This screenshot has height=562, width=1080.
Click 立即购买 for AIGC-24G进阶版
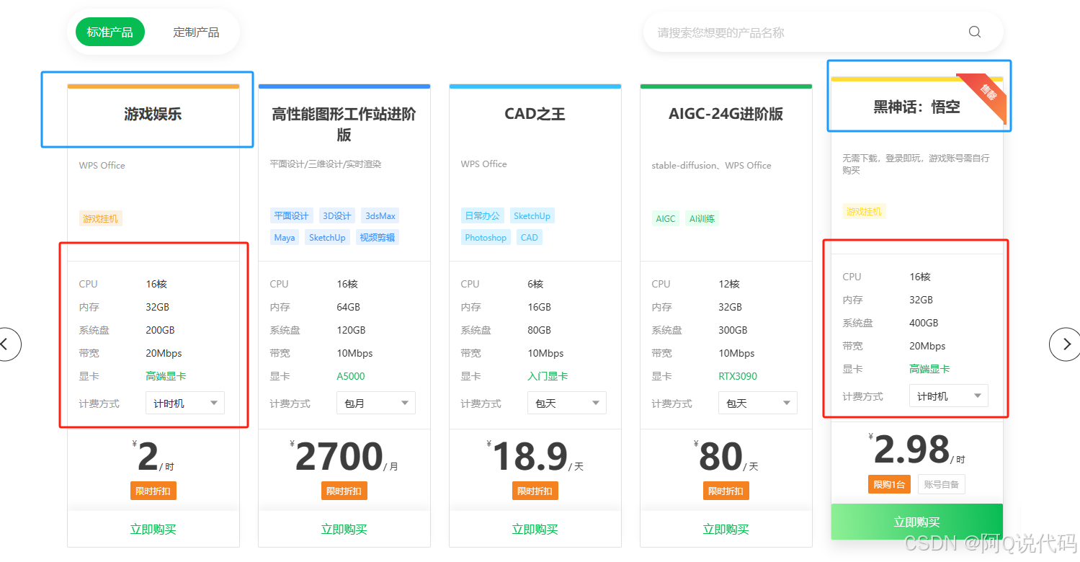click(726, 530)
